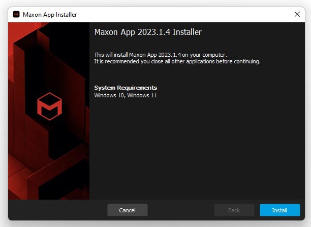Viewport: 311px width, 227px height.
Task: Select the 'Maxon App 2023.1.4 Installer' heading
Action: [148, 32]
